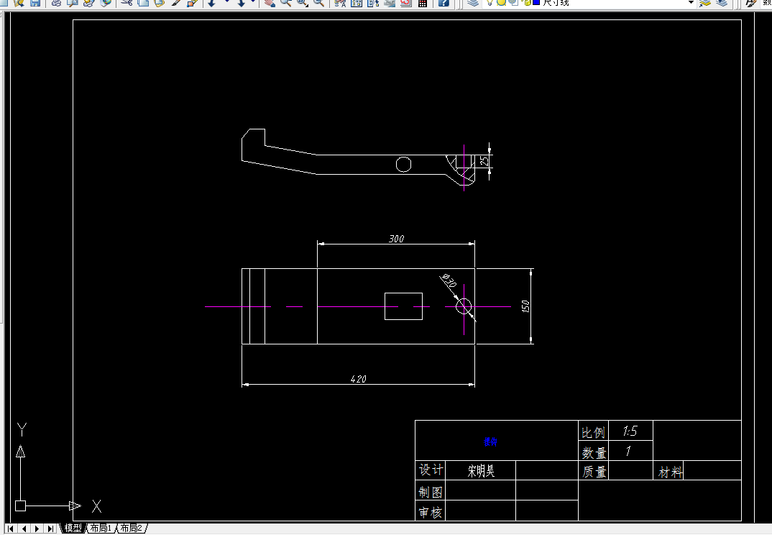Toggle layer freeze sun icon
772x535 pixels.
tap(501, 2)
